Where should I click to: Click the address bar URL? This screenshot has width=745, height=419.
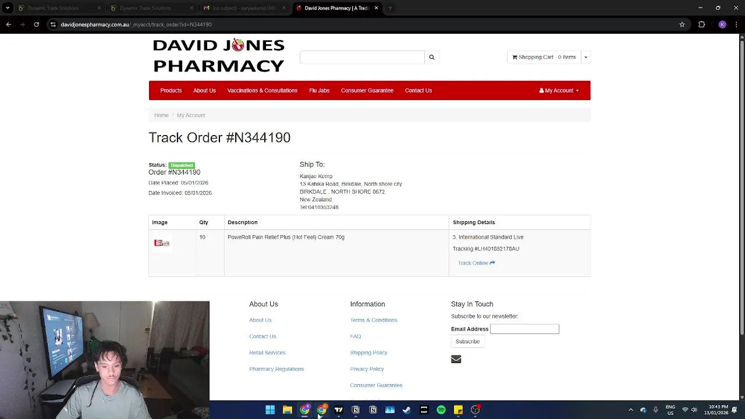tap(136, 24)
